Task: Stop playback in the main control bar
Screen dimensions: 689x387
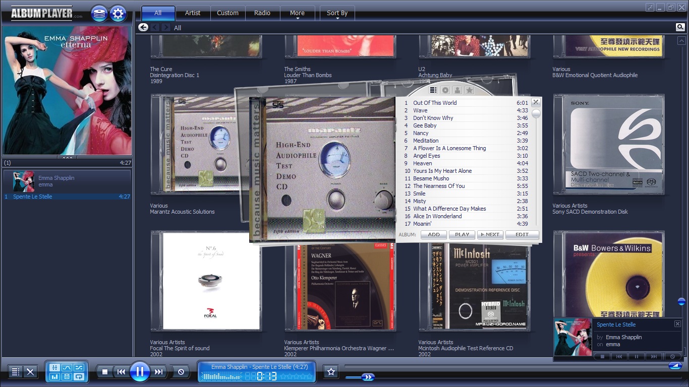Action: point(105,372)
